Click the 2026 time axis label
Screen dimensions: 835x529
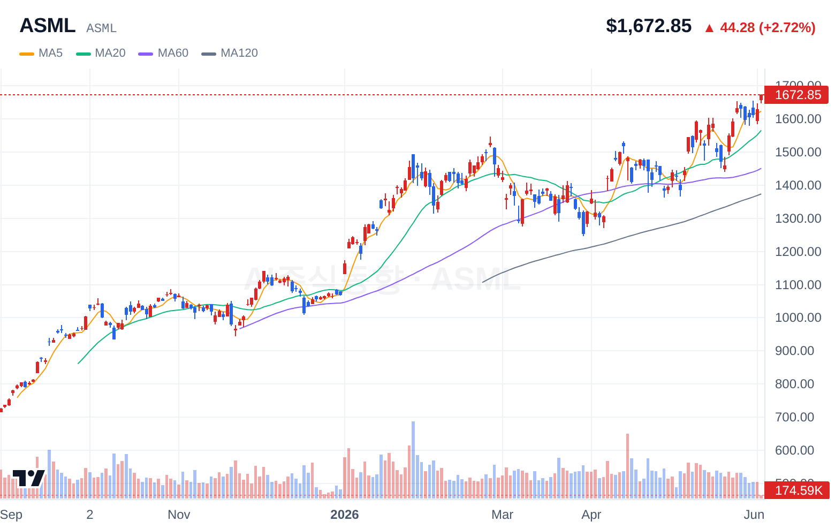pyautogui.click(x=345, y=515)
